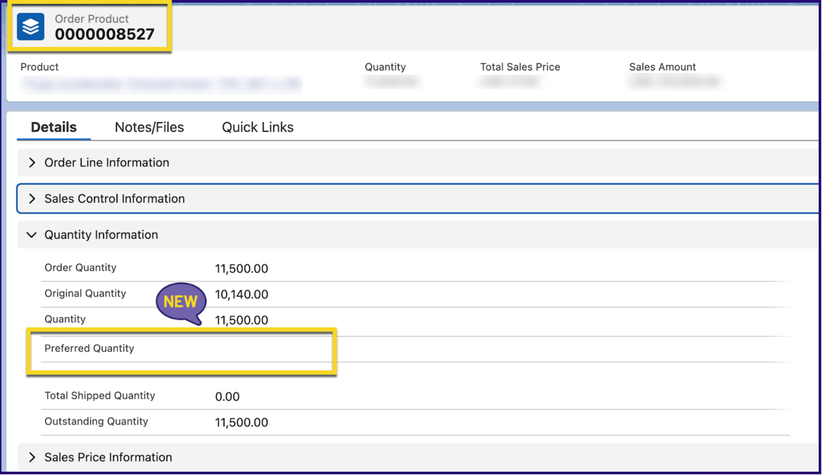Select the Order Quantity value 11,500.00
823x475 pixels.
tap(241, 269)
